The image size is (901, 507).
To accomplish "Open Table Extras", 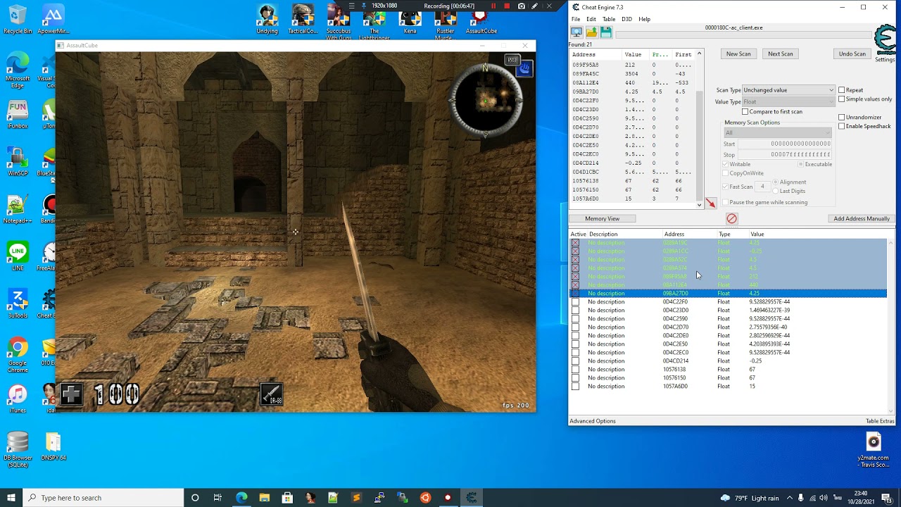I will (x=880, y=421).
